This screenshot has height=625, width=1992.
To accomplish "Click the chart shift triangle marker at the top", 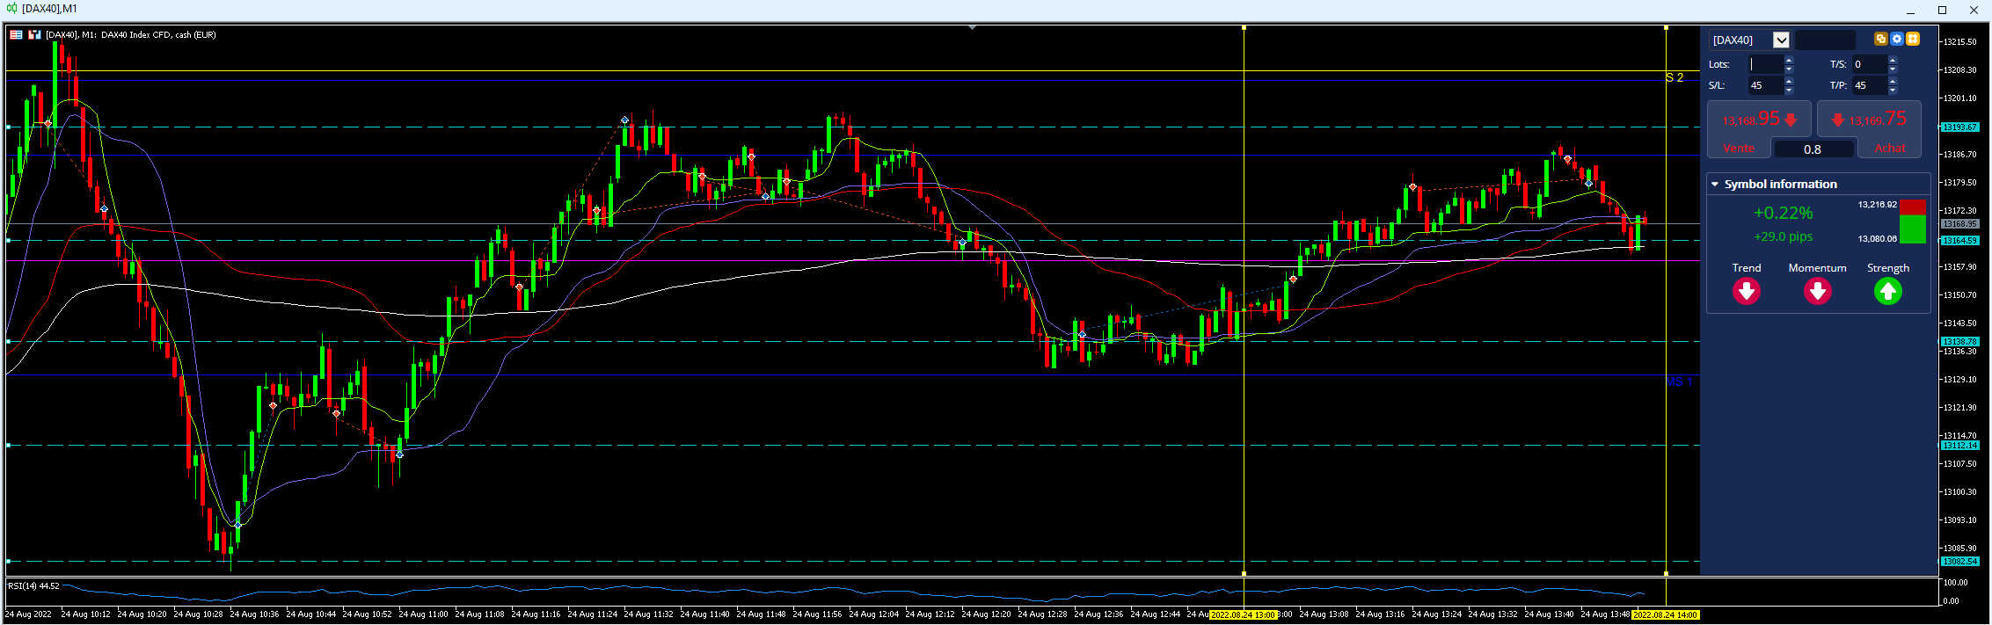I will pyautogui.click(x=972, y=28).
